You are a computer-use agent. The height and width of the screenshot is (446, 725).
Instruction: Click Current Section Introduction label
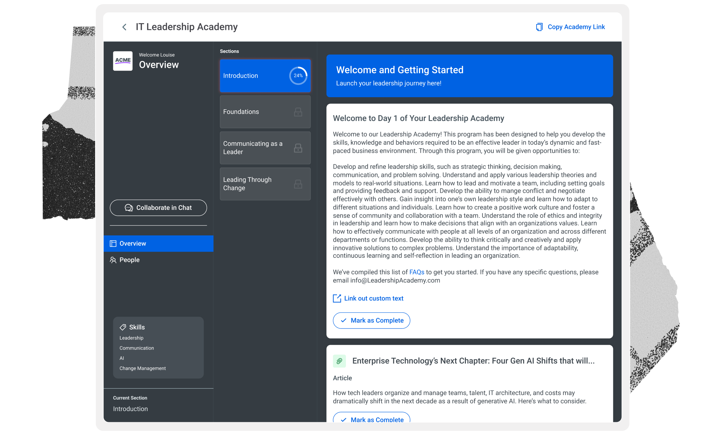130,409
